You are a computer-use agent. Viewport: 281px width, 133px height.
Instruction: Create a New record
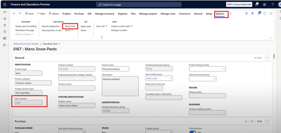(41, 14)
